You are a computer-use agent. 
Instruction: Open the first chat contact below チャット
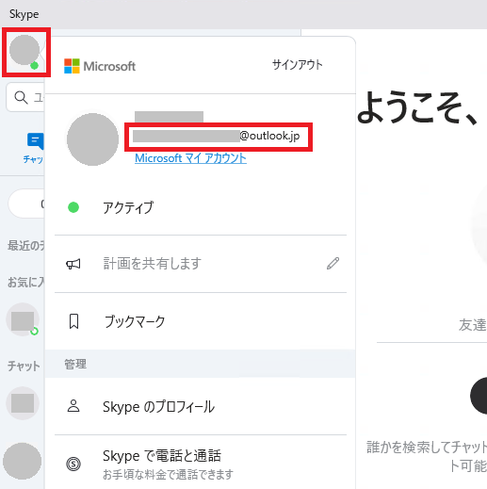pyautogui.click(x=23, y=403)
